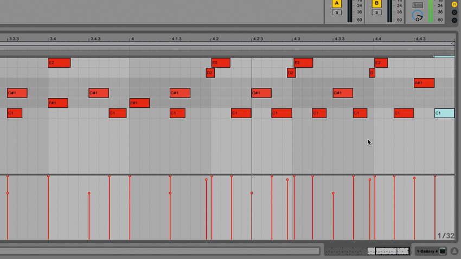Viewport: 461px width, 259px height.
Task: Click the Crossfader section round X icon
Action: [x=454, y=20]
